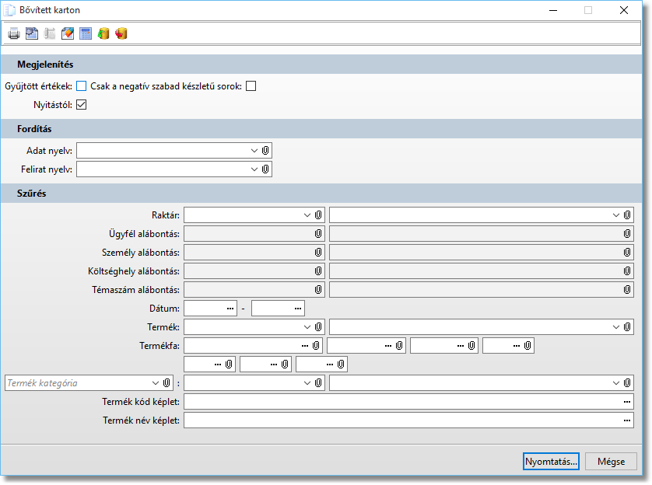This screenshot has height=485, width=652.
Task: Open date picker of first Dátum field
Action: pyautogui.click(x=230, y=309)
